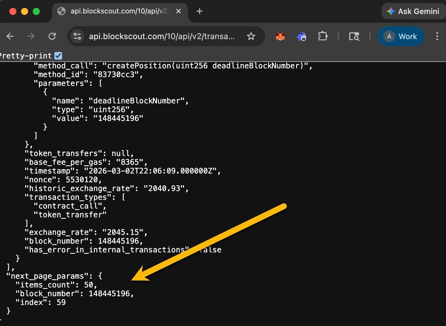
Task: Click the "transaction_types" key
Action: 68,197
